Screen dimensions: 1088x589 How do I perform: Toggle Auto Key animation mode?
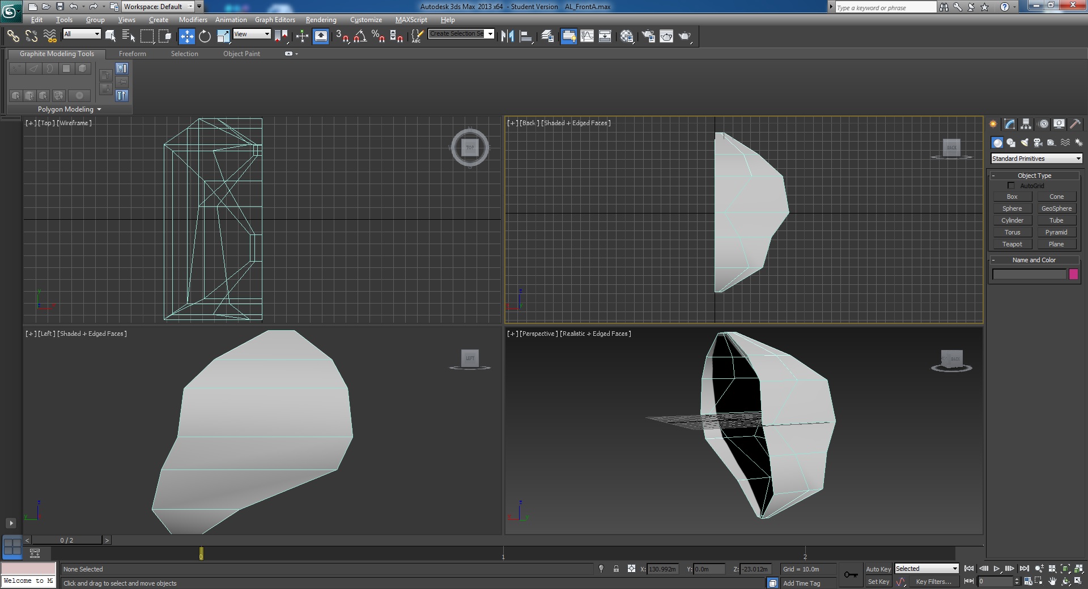click(878, 569)
